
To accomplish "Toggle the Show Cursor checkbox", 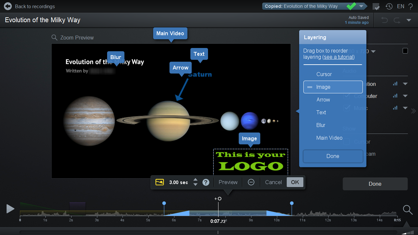I will click(x=347, y=142).
